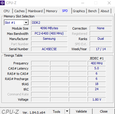Click the PC2-6400 (400 MHz) bandwidth value
The height and width of the screenshot is (114, 115).
click(x=49, y=33)
